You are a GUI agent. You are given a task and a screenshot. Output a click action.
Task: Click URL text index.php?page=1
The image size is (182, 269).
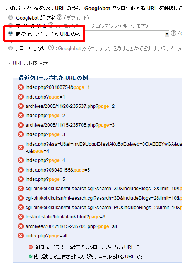tap(45, 97)
